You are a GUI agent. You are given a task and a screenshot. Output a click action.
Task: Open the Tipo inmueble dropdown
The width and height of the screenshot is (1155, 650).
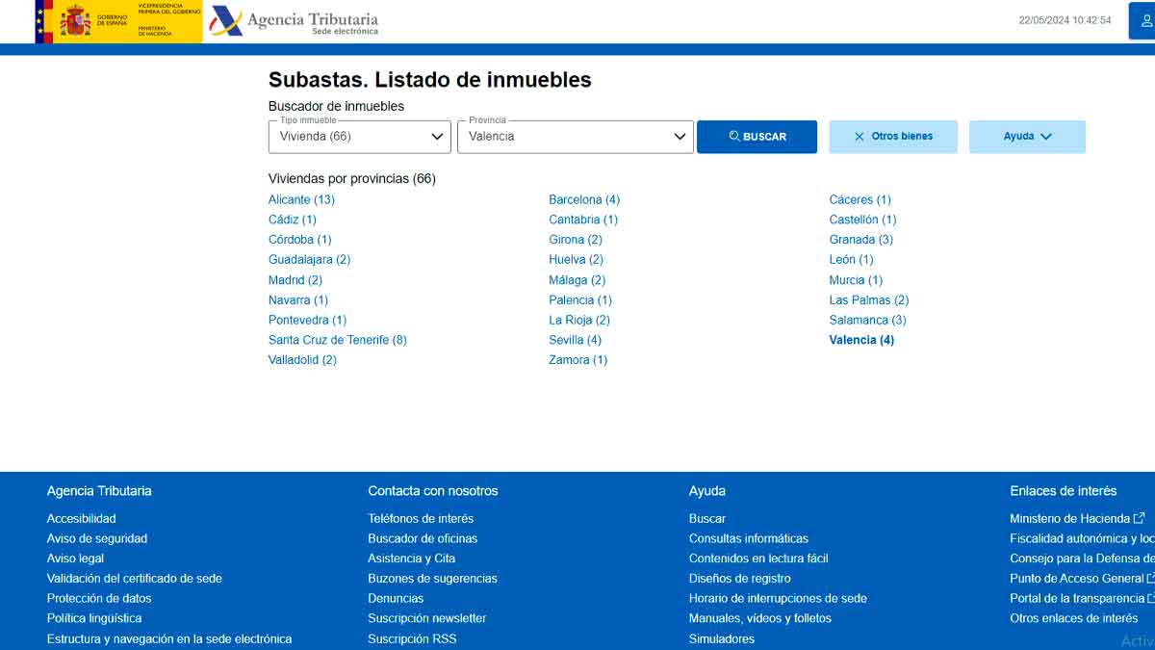(x=359, y=137)
